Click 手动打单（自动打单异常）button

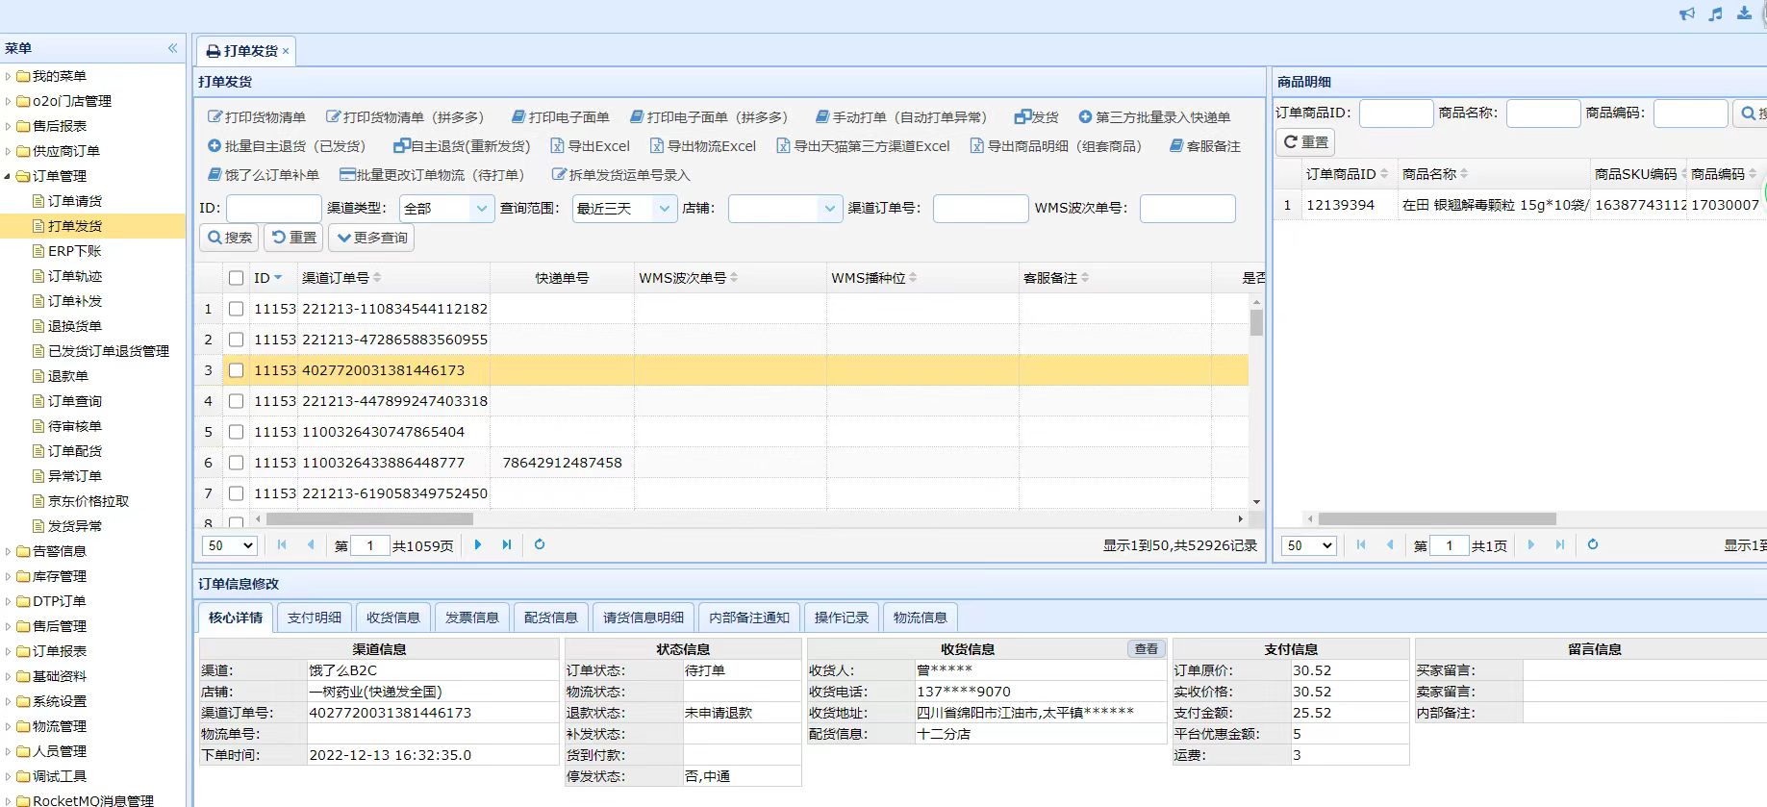pyautogui.click(x=901, y=117)
